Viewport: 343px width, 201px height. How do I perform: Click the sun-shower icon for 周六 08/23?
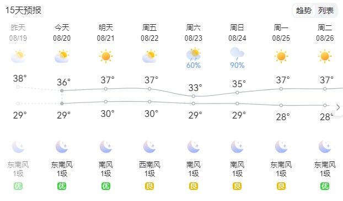[194, 54]
